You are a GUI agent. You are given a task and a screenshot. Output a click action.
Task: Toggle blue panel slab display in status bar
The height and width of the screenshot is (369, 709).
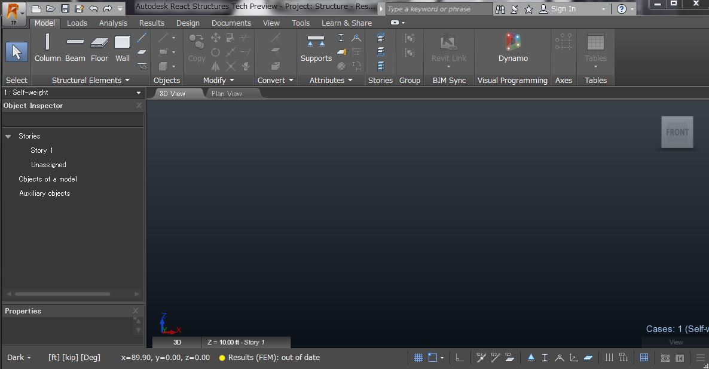588,358
